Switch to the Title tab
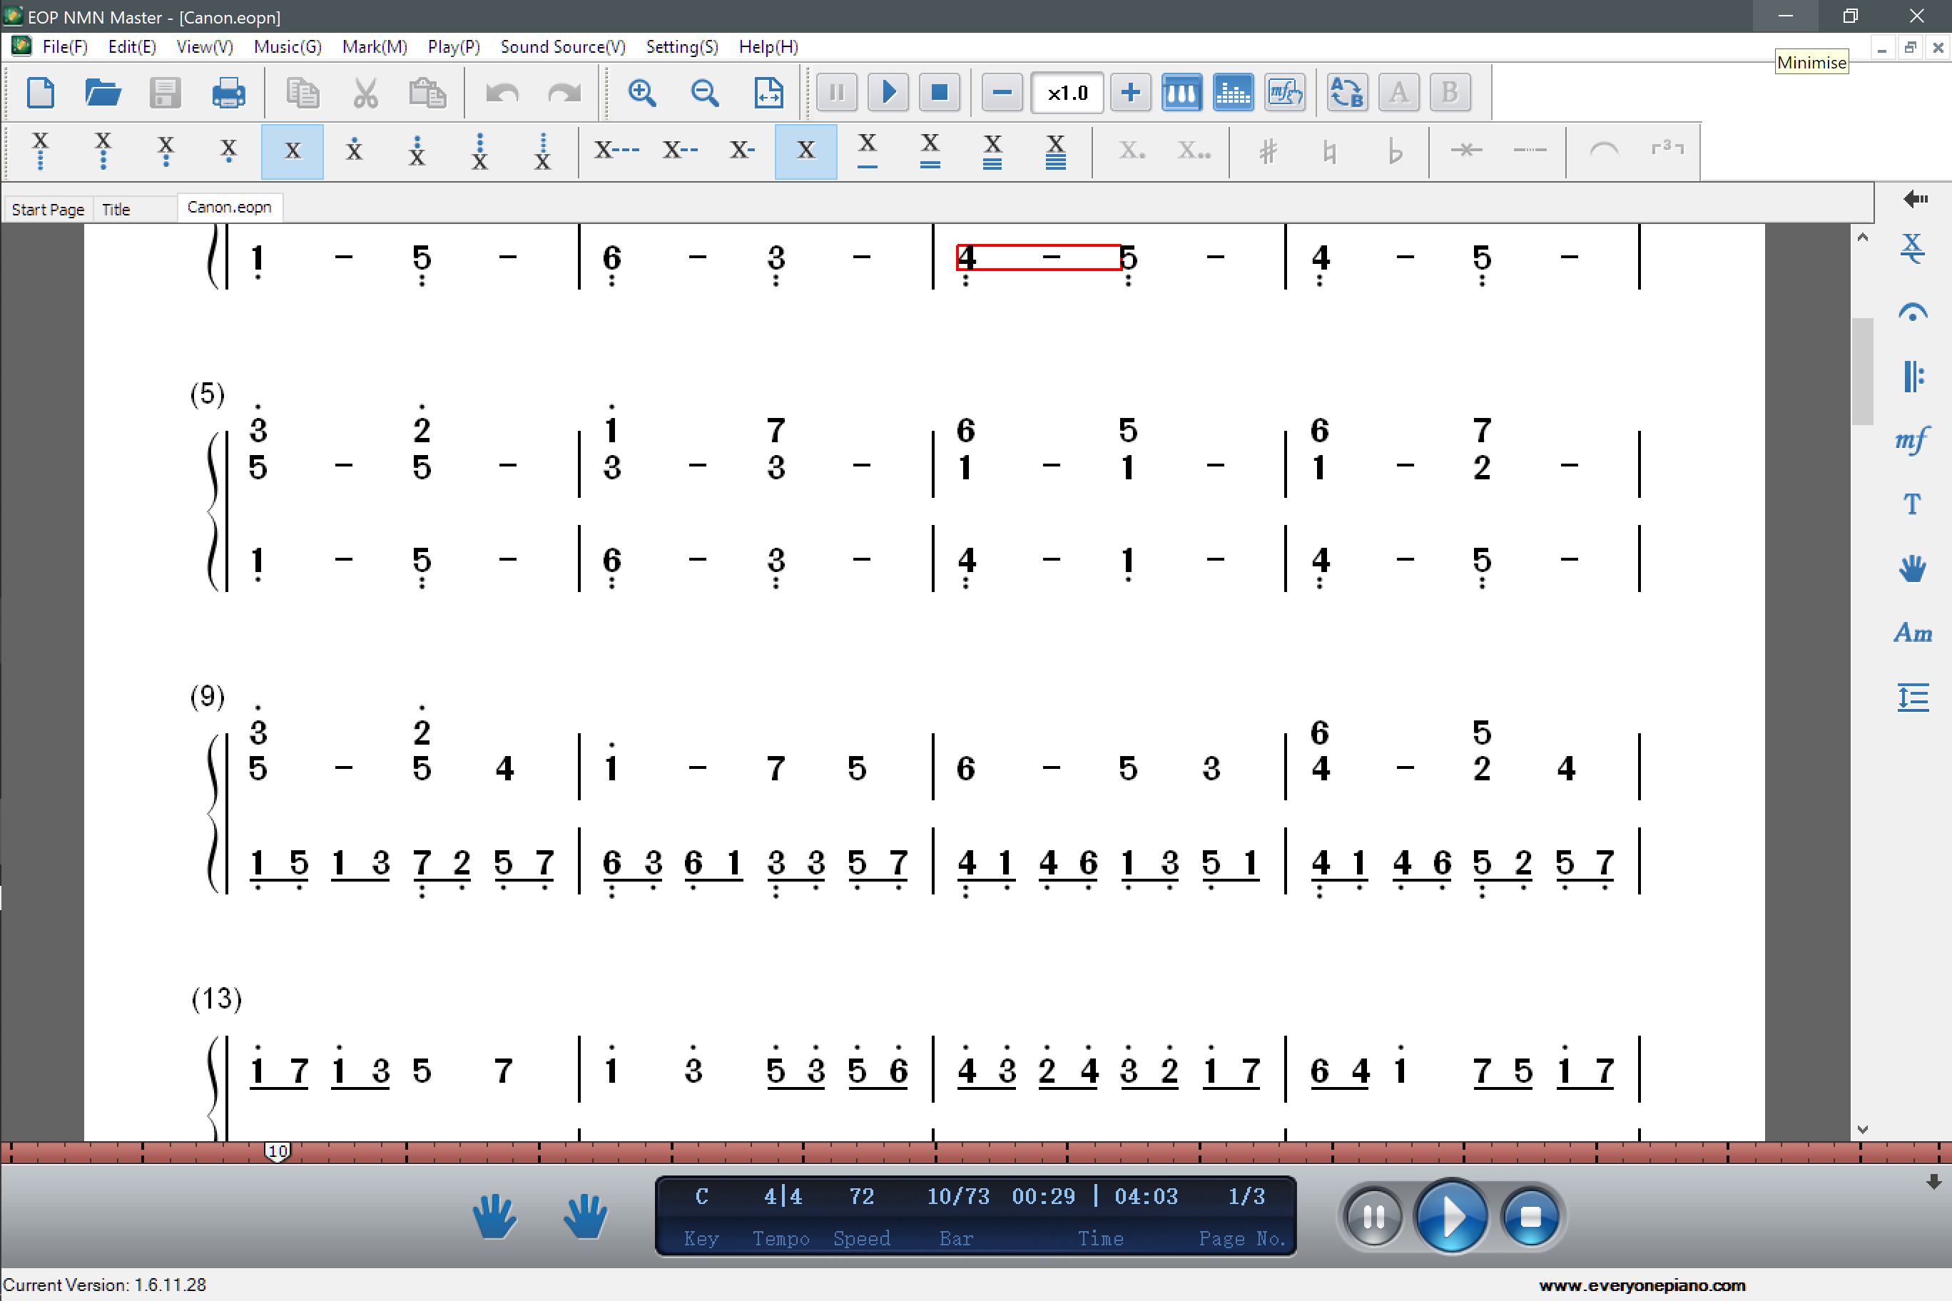Screen dimensions: 1952x1301 click(x=116, y=209)
